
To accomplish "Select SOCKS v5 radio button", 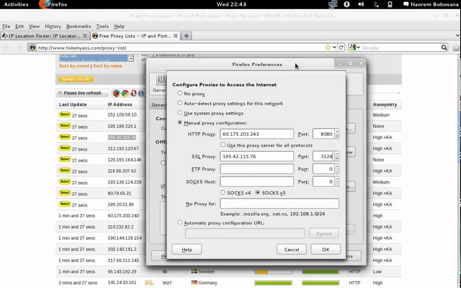I will (x=257, y=192).
